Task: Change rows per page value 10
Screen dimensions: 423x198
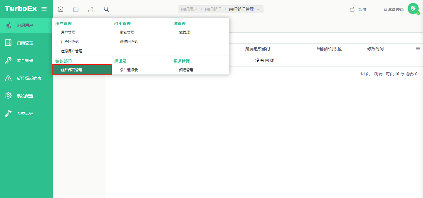Action: [397, 74]
